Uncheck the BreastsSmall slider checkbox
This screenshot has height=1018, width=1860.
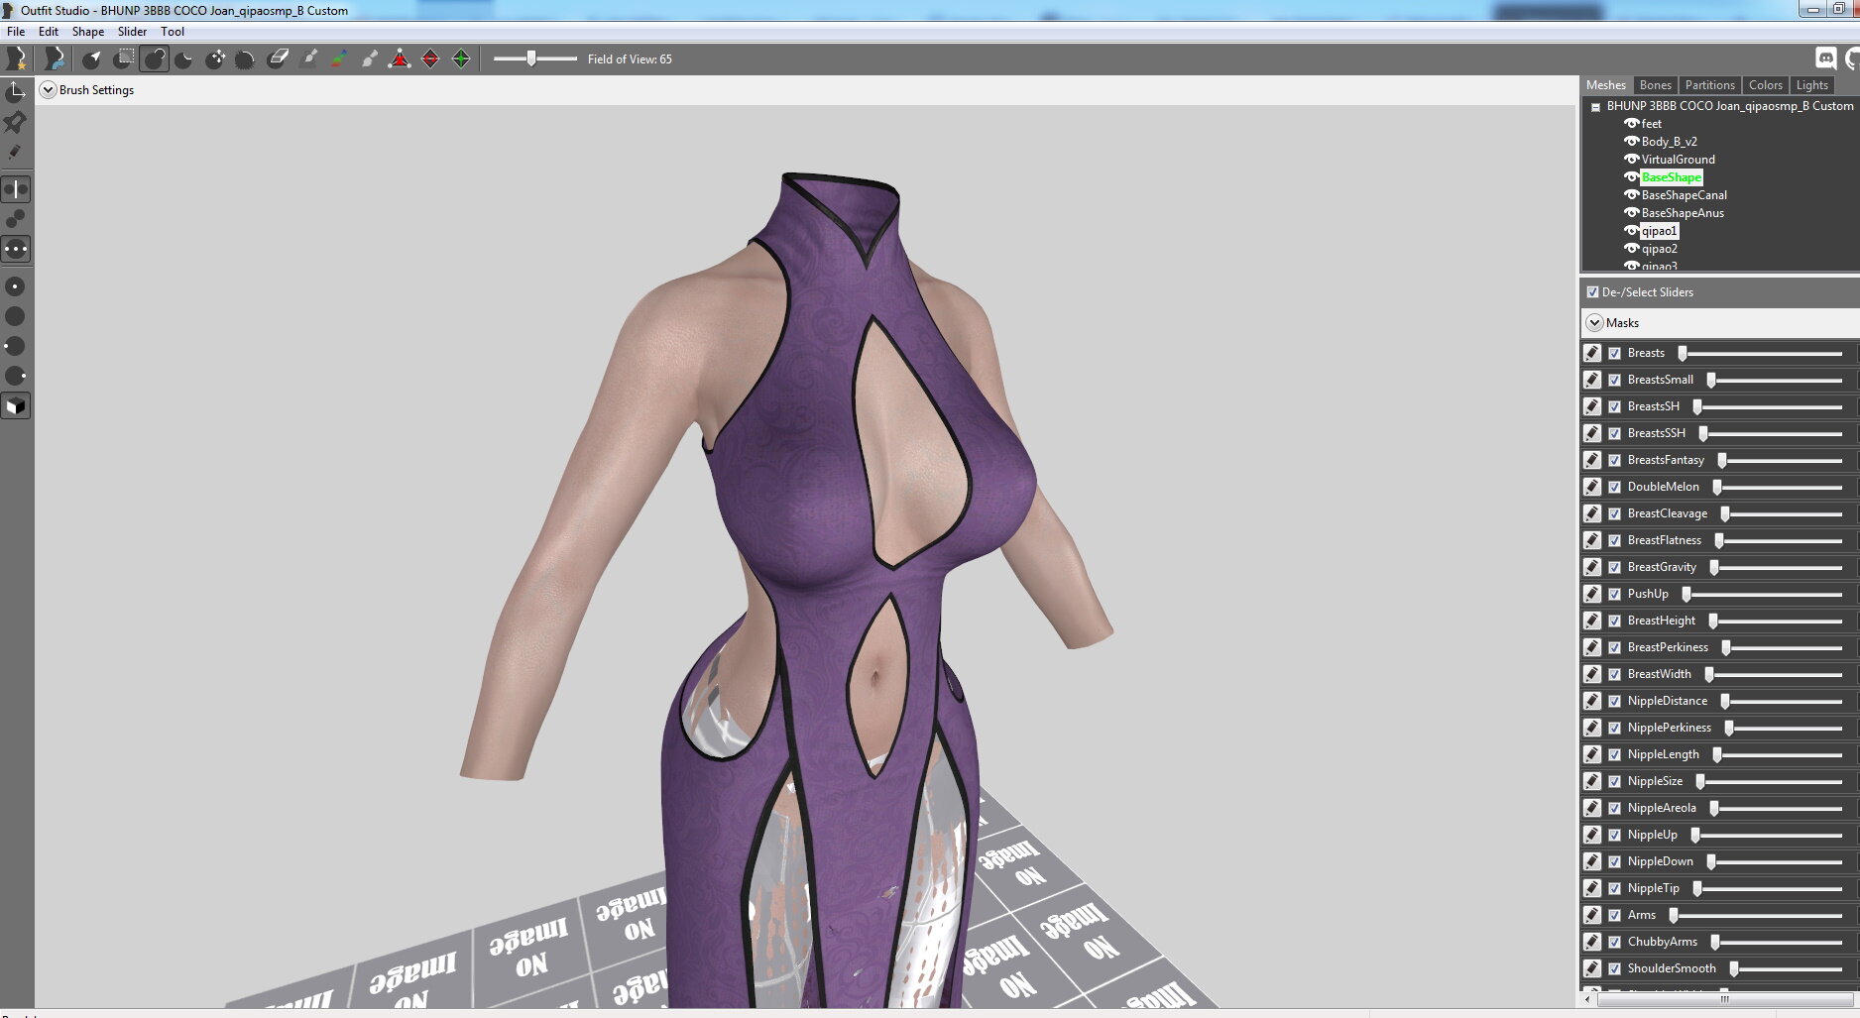1614,380
